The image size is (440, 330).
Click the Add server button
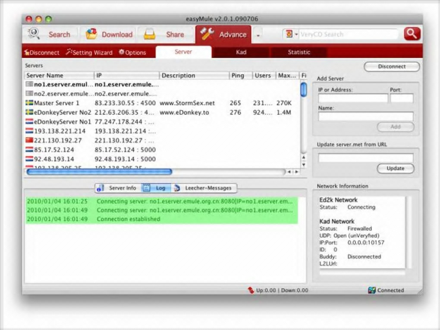[396, 127]
